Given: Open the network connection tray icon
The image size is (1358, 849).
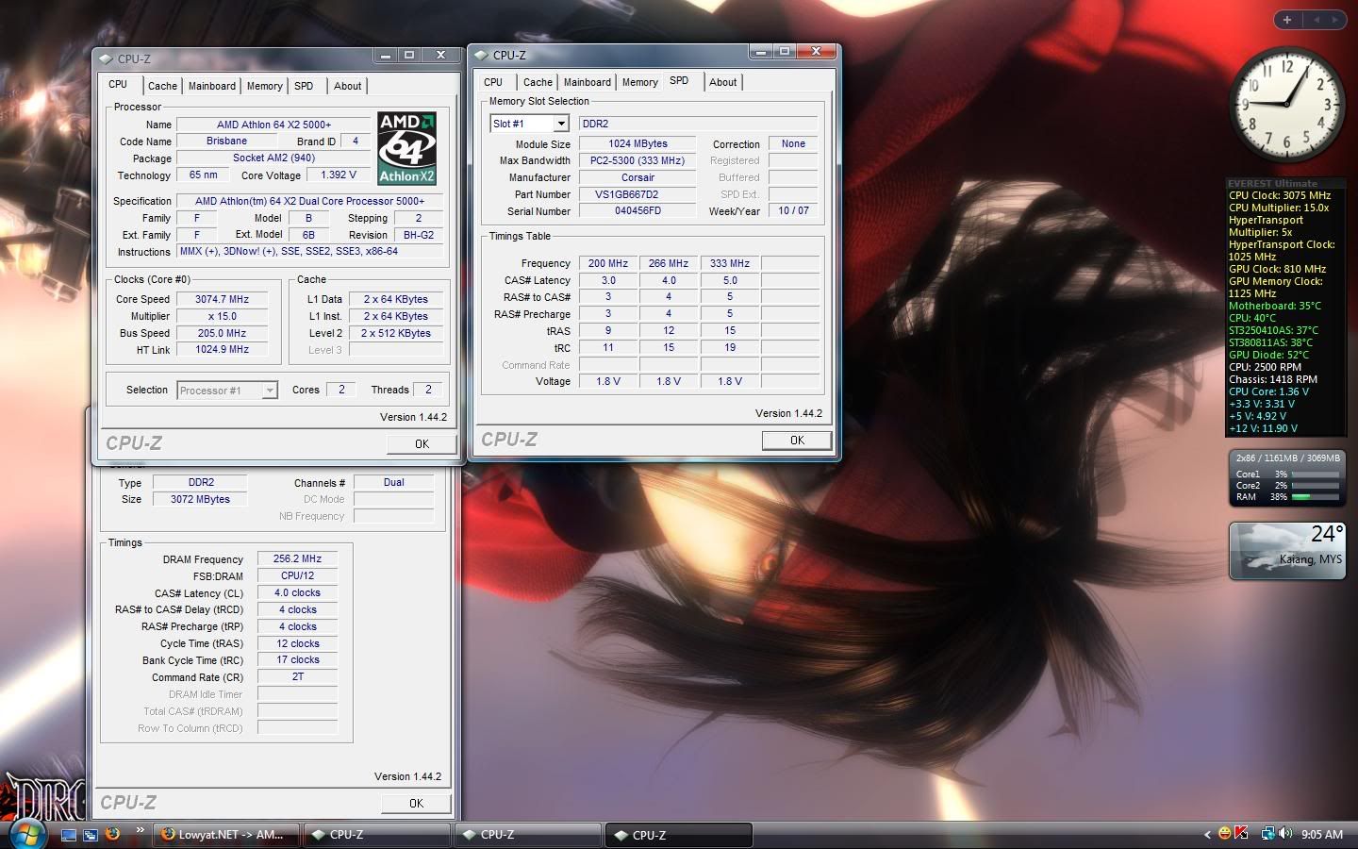Looking at the screenshot, I should (1268, 834).
